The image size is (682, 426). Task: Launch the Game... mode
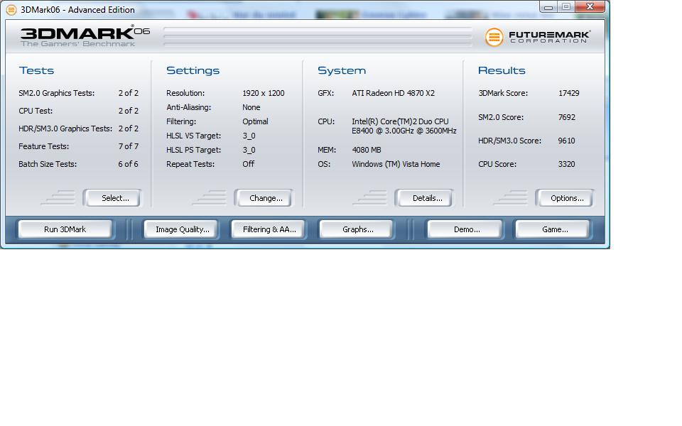553,229
